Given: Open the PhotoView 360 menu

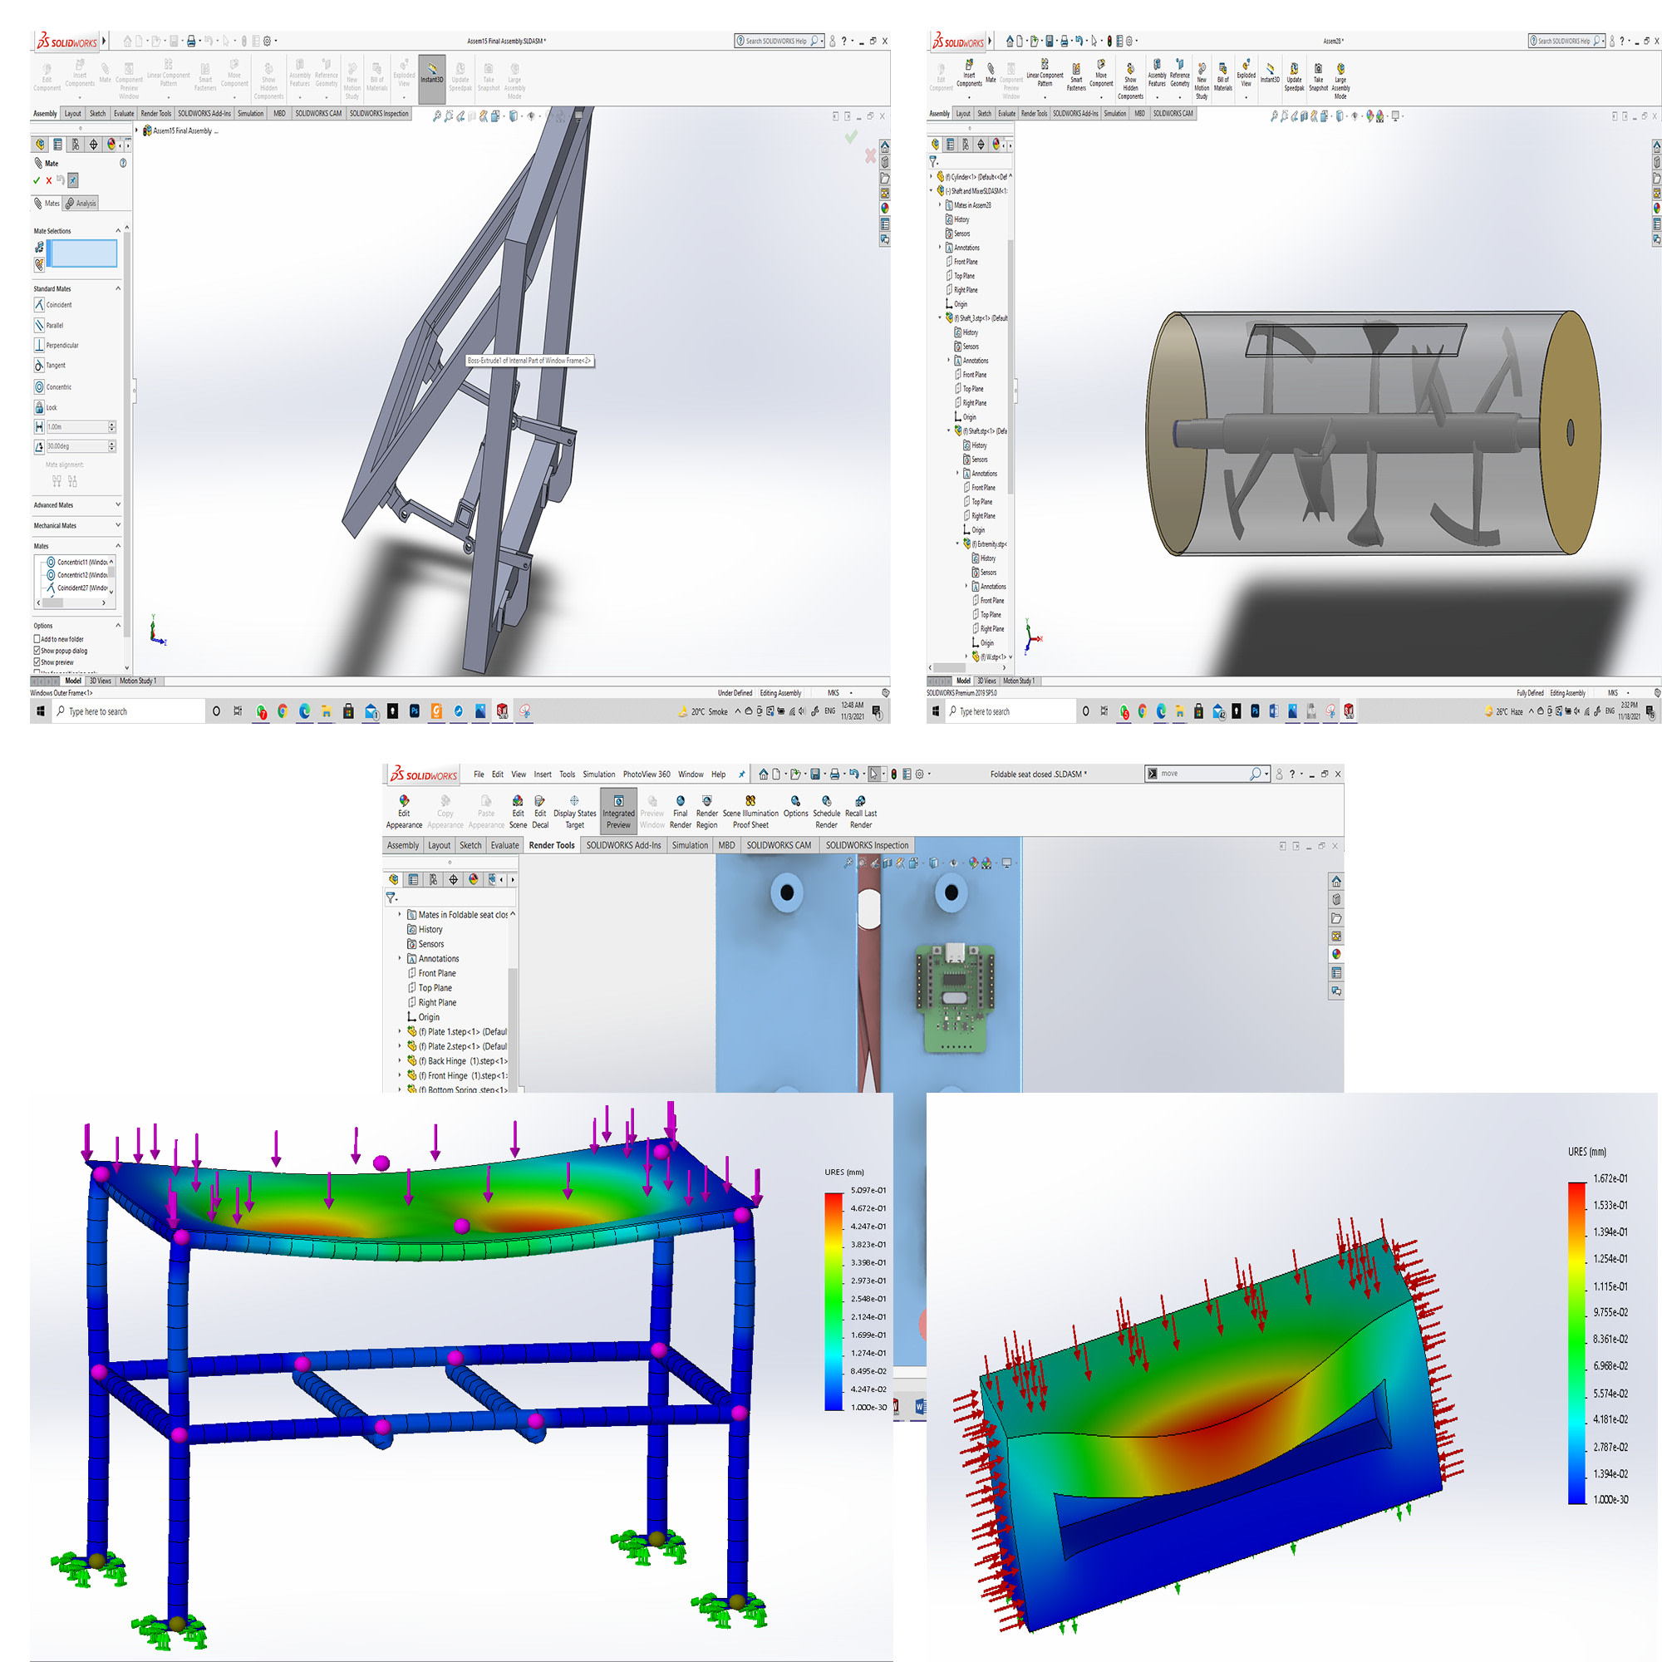Looking at the screenshot, I should 646,774.
